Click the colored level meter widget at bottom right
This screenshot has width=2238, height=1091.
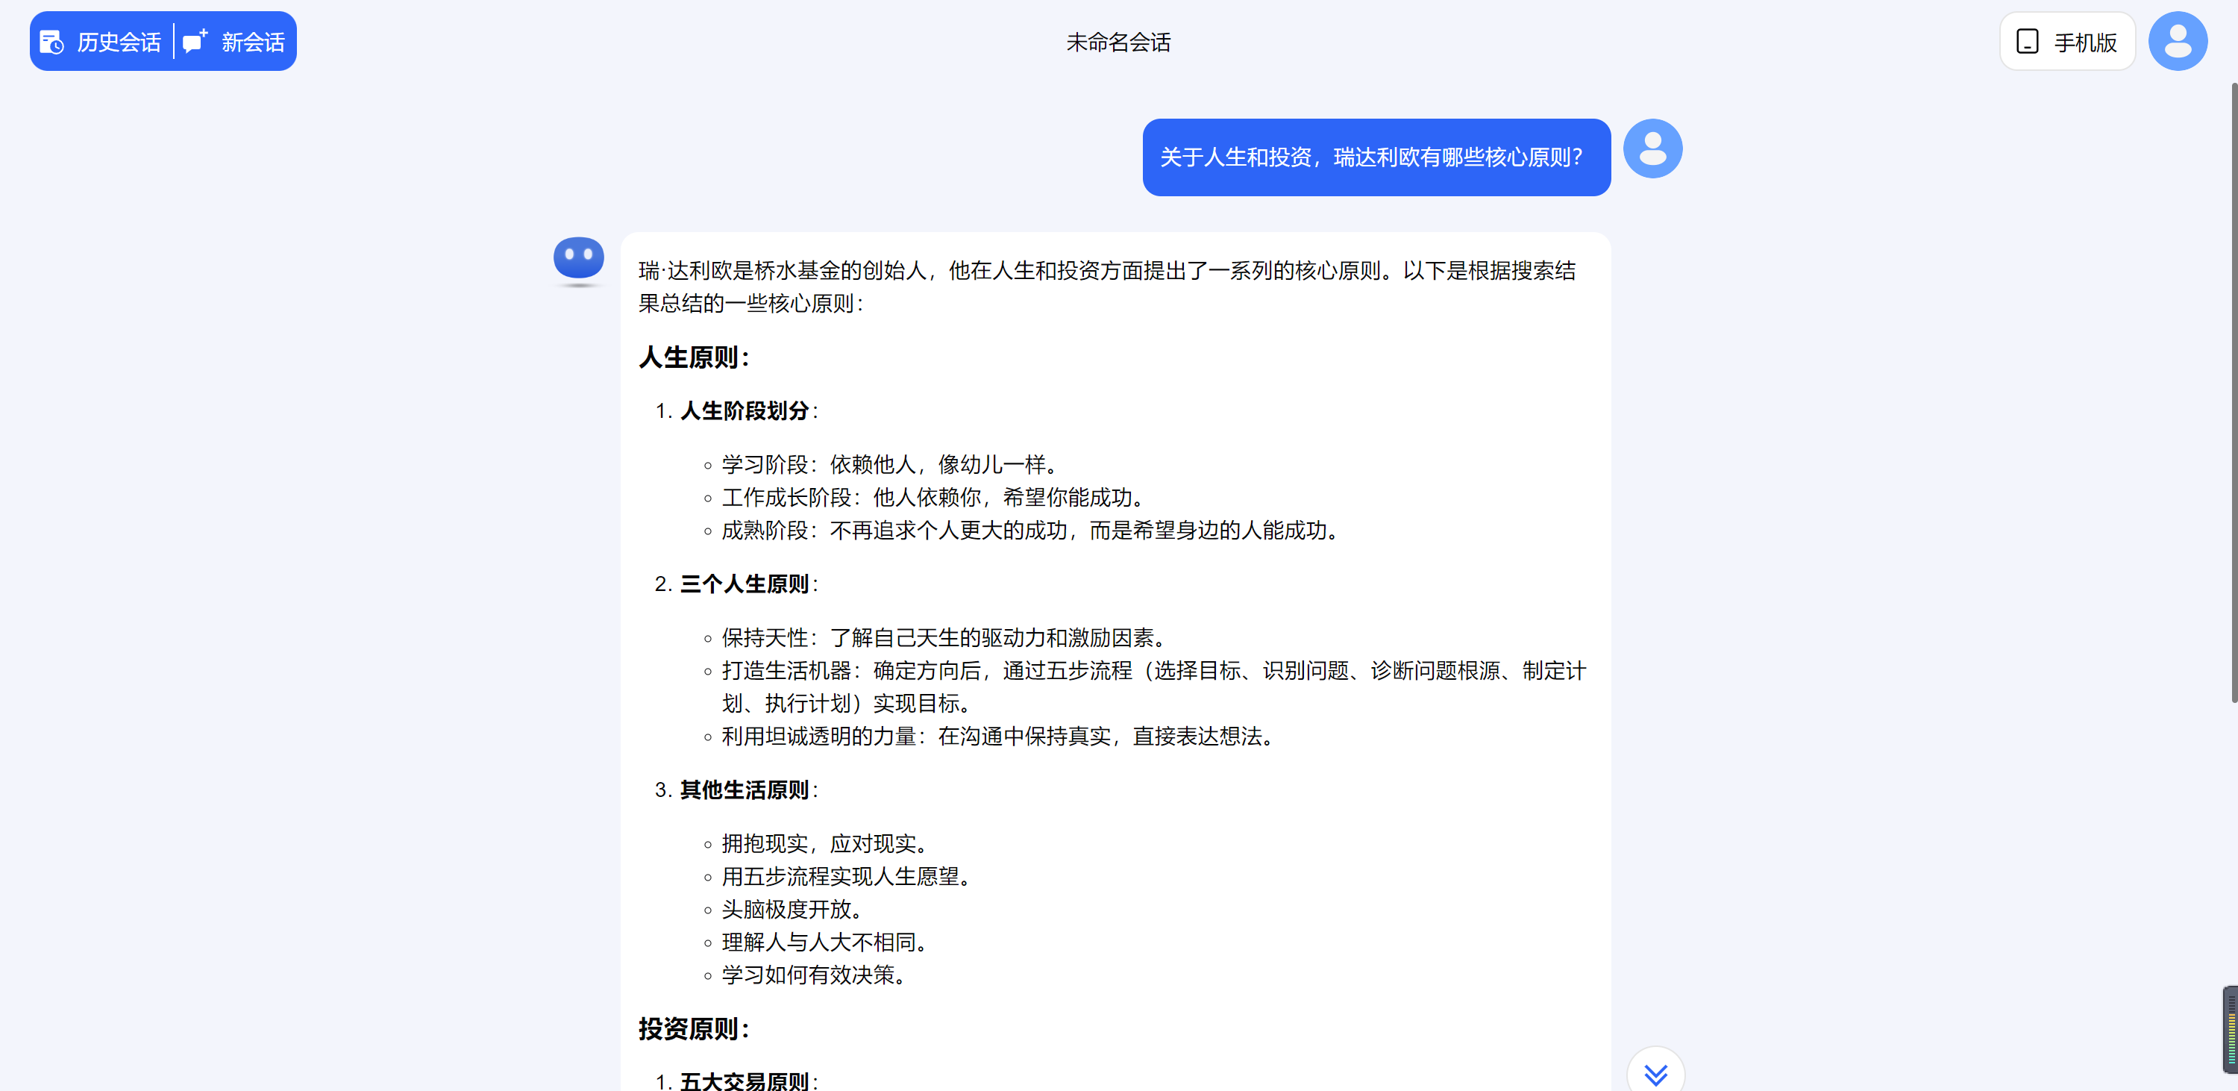click(2231, 1029)
